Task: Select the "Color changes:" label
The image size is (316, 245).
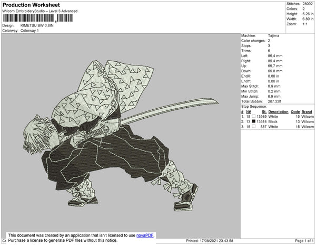Action: coord(253,41)
